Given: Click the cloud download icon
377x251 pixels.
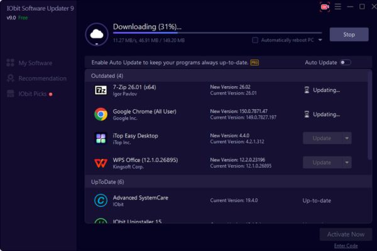Looking at the screenshot, I should [97, 35].
